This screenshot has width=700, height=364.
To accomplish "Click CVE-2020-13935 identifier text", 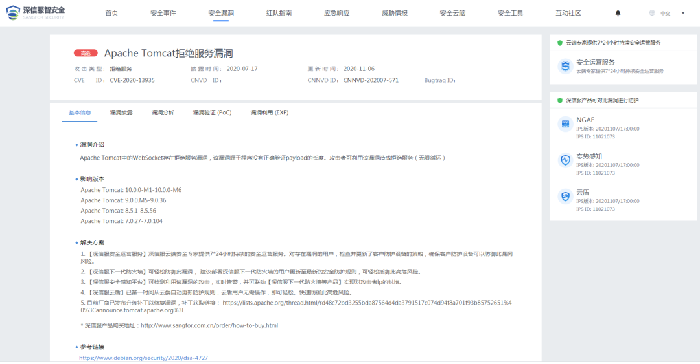I will tap(132, 81).
